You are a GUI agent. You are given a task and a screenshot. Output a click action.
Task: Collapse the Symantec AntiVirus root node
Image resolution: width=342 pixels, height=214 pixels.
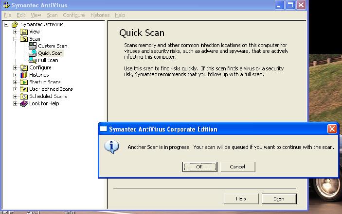[6, 24]
